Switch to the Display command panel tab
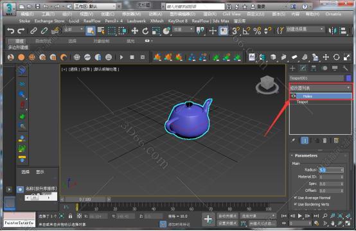Viewport: 356px width, 231px height. pyautogui.click(x=335, y=68)
